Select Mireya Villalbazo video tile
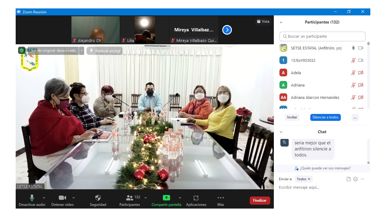This screenshot has width=386, height=217. pos(194,30)
